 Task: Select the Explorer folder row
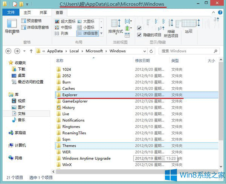coord(137,95)
